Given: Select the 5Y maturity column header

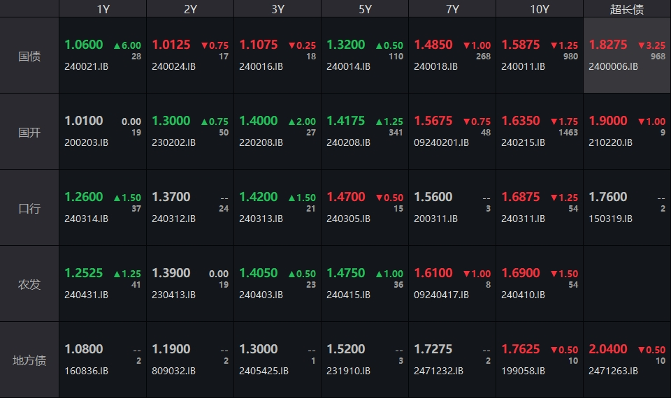Looking at the screenshot, I should click(365, 9).
